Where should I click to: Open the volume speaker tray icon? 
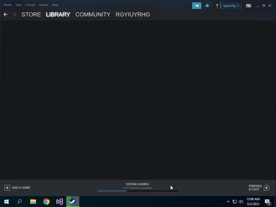click(241, 202)
